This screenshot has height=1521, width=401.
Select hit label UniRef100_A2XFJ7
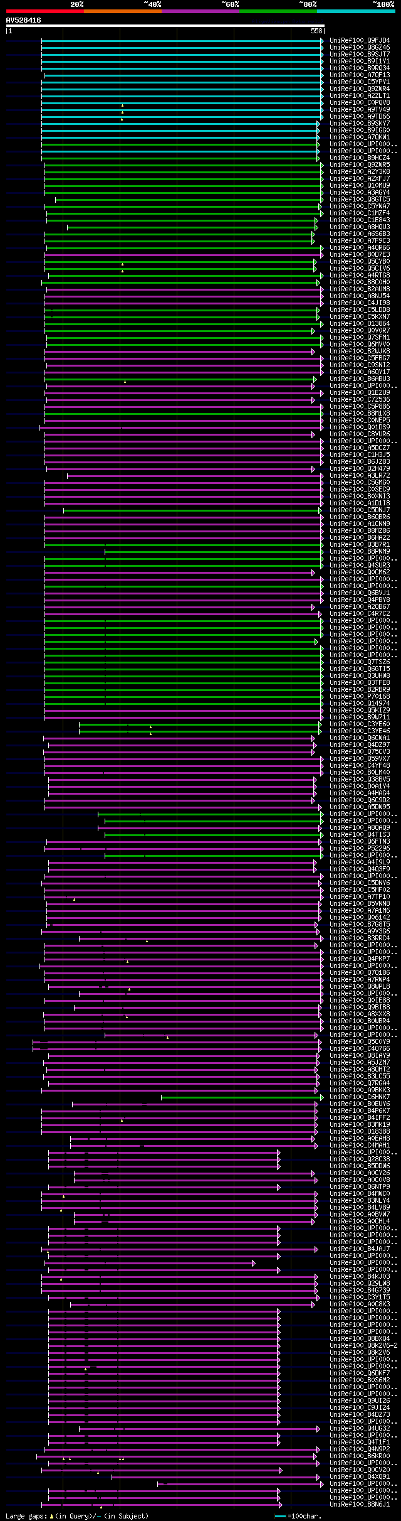click(360, 178)
